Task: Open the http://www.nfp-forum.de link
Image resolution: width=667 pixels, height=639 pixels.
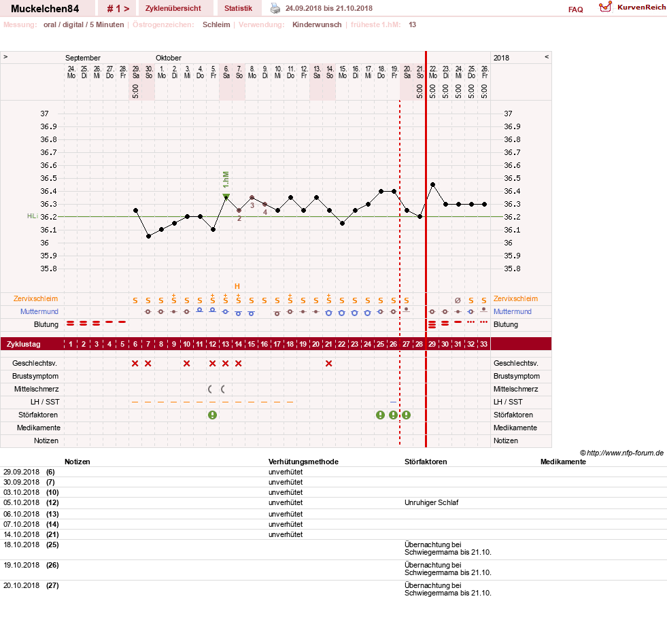Action: [625, 453]
